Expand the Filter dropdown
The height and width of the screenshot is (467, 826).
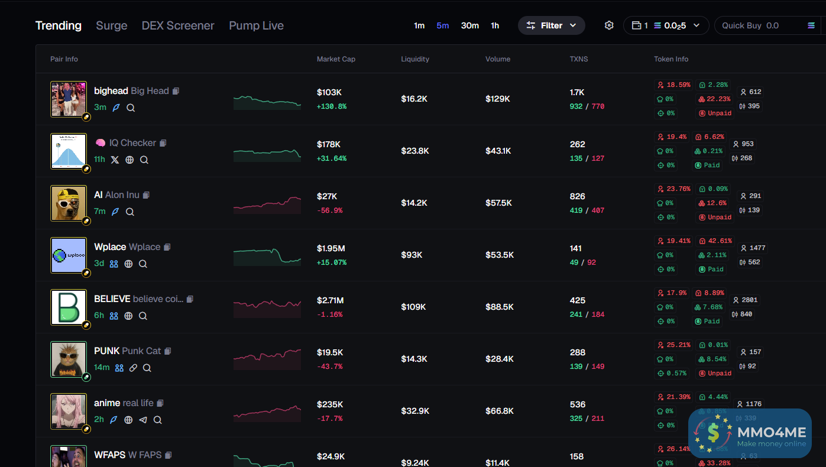coord(552,25)
